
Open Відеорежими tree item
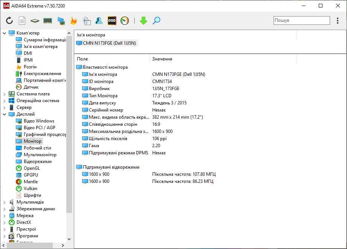(x=34, y=161)
